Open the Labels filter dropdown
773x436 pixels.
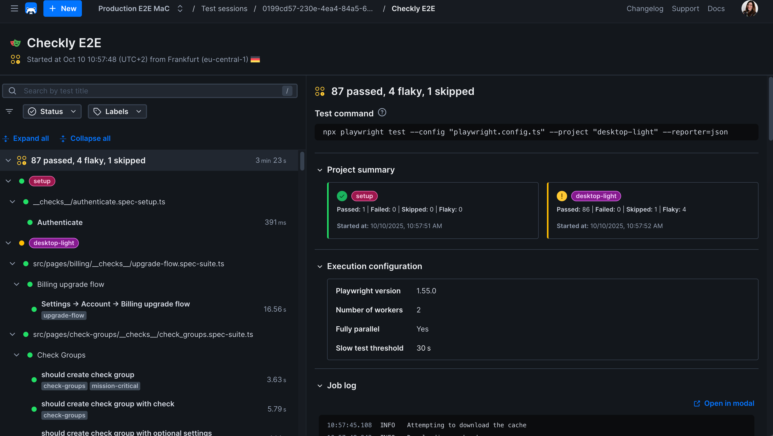tap(117, 111)
